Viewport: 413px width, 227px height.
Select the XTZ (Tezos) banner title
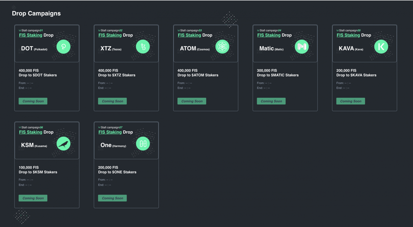point(111,48)
